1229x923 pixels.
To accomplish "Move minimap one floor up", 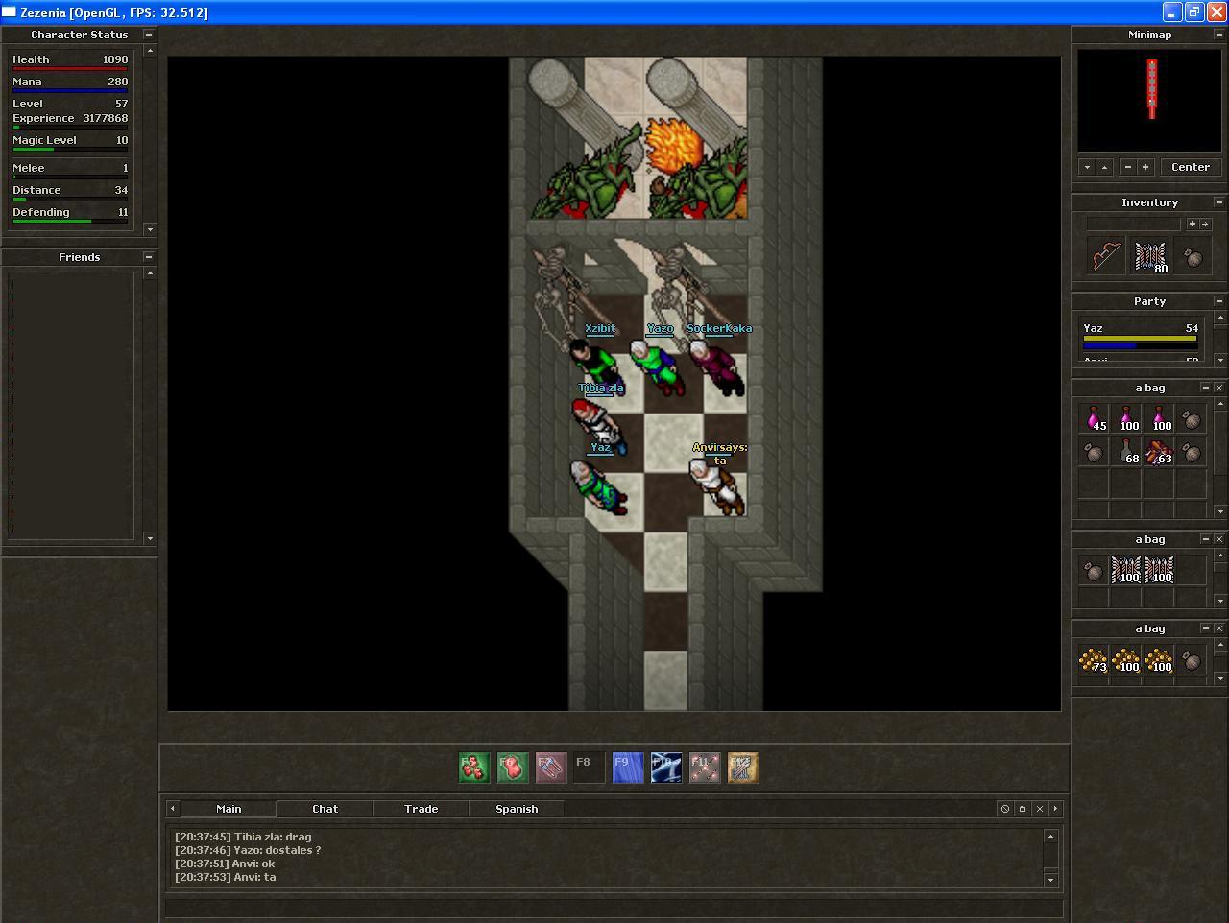I will pyautogui.click(x=1104, y=167).
